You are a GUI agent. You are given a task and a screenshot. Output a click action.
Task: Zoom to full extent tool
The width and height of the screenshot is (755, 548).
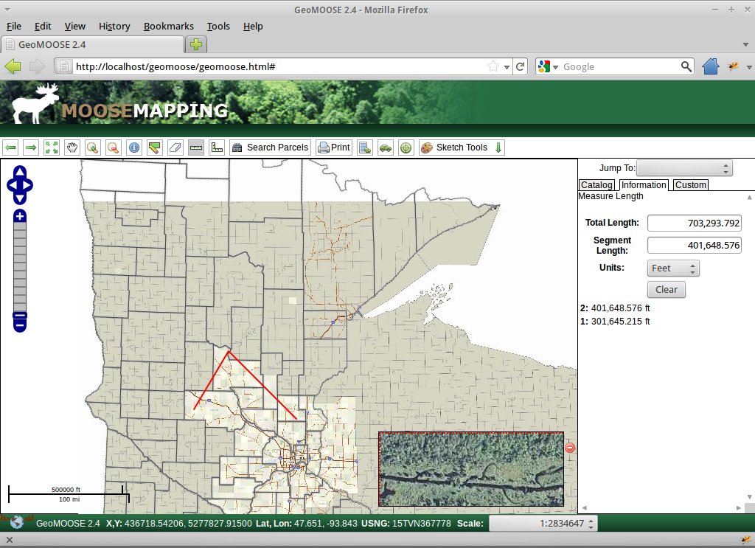pyautogui.click(x=52, y=148)
